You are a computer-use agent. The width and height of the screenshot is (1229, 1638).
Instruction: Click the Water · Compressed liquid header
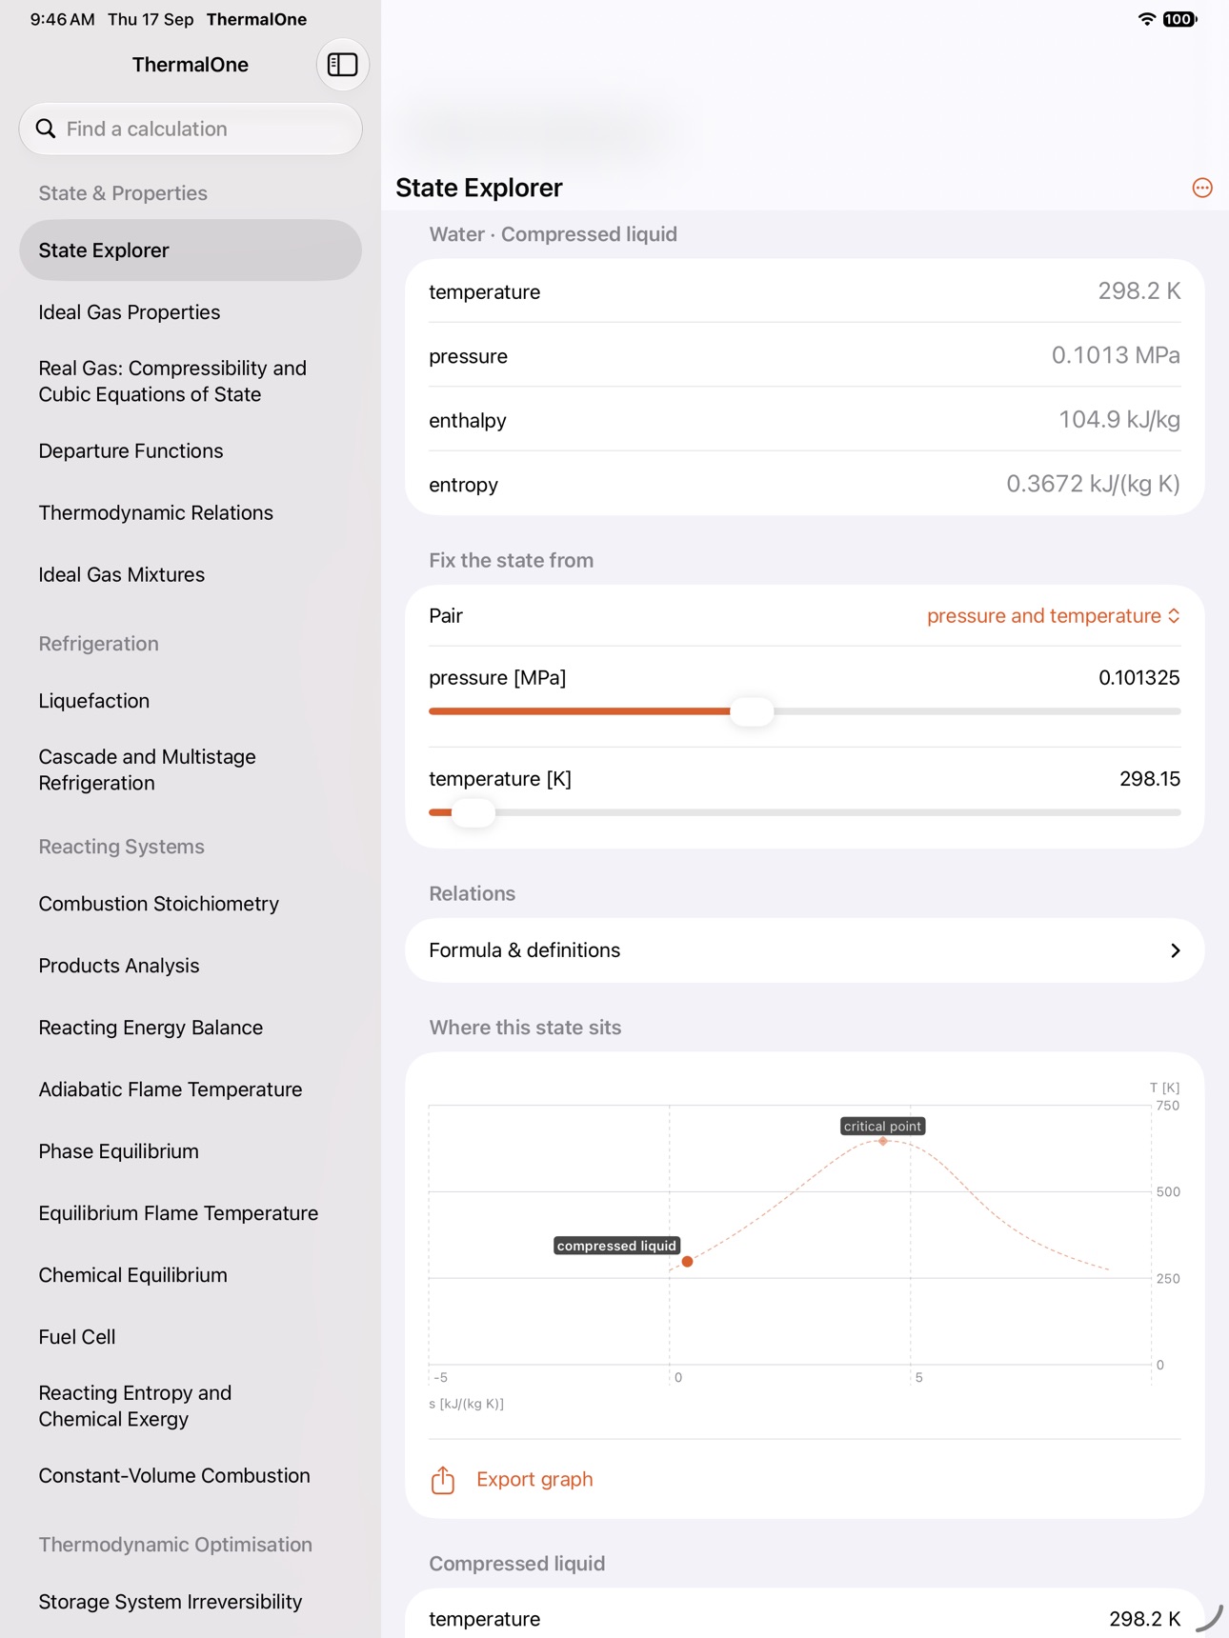554,234
